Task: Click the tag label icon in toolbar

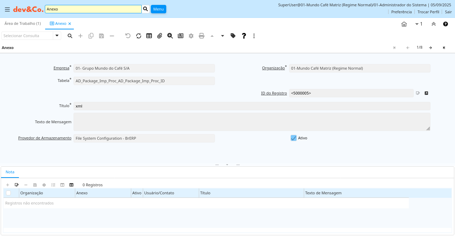Action: [x=233, y=36]
